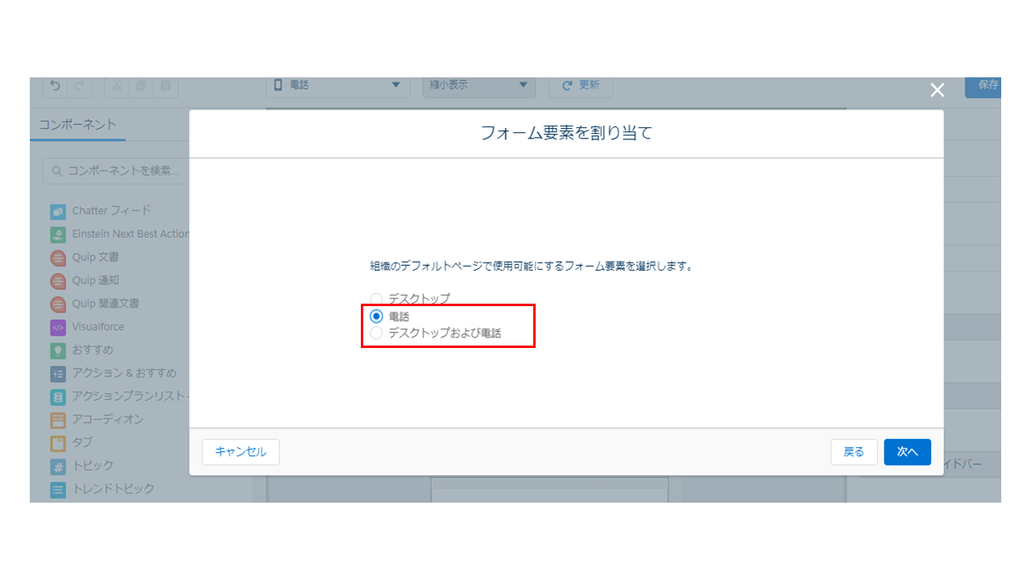Select the 電話 radio button
This screenshot has height=580, width=1031.
click(376, 317)
